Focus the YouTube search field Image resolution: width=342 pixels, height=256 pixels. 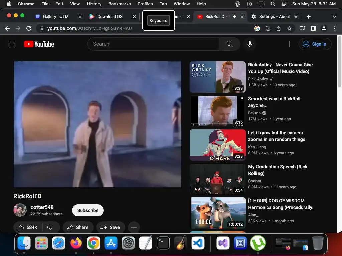[x=153, y=44]
